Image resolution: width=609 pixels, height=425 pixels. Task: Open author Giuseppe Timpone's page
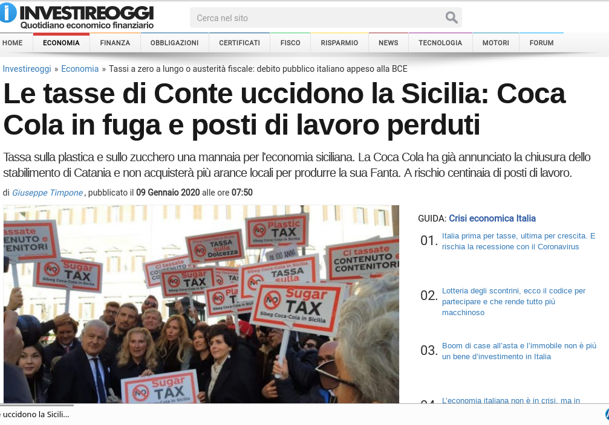coord(47,193)
